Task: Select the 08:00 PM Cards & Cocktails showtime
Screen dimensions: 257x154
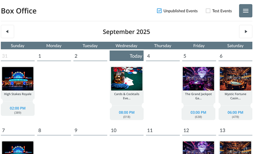Action: point(126,112)
